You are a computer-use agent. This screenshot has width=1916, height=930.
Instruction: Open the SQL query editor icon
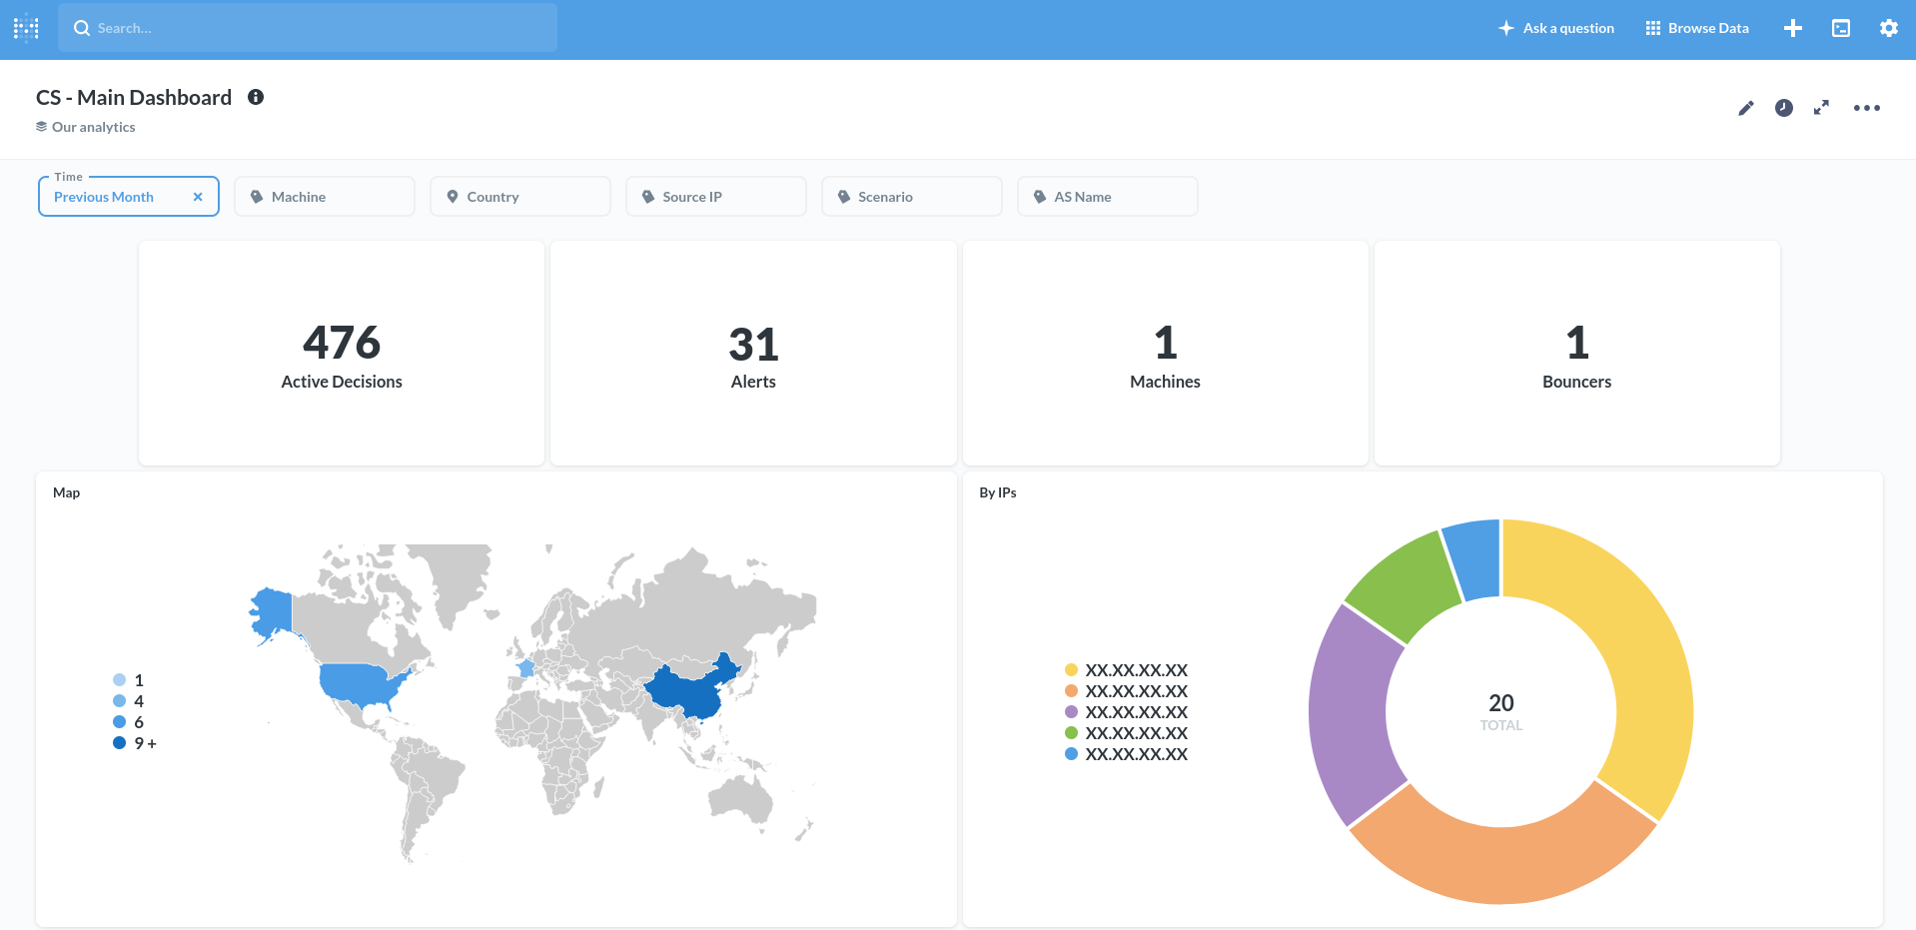tap(1840, 29)
